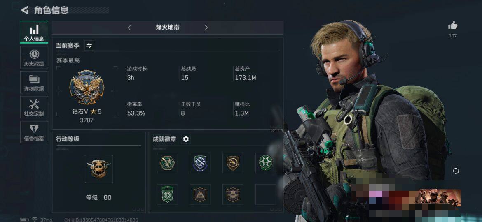Toggle the 当前赛季 season switch icon

(x=89, y=46)
